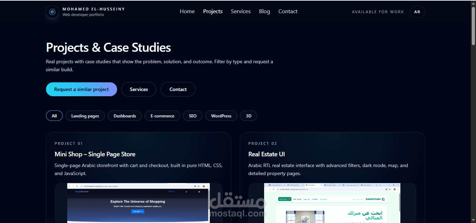Select the SEO filter chip

tap(193, 116)
